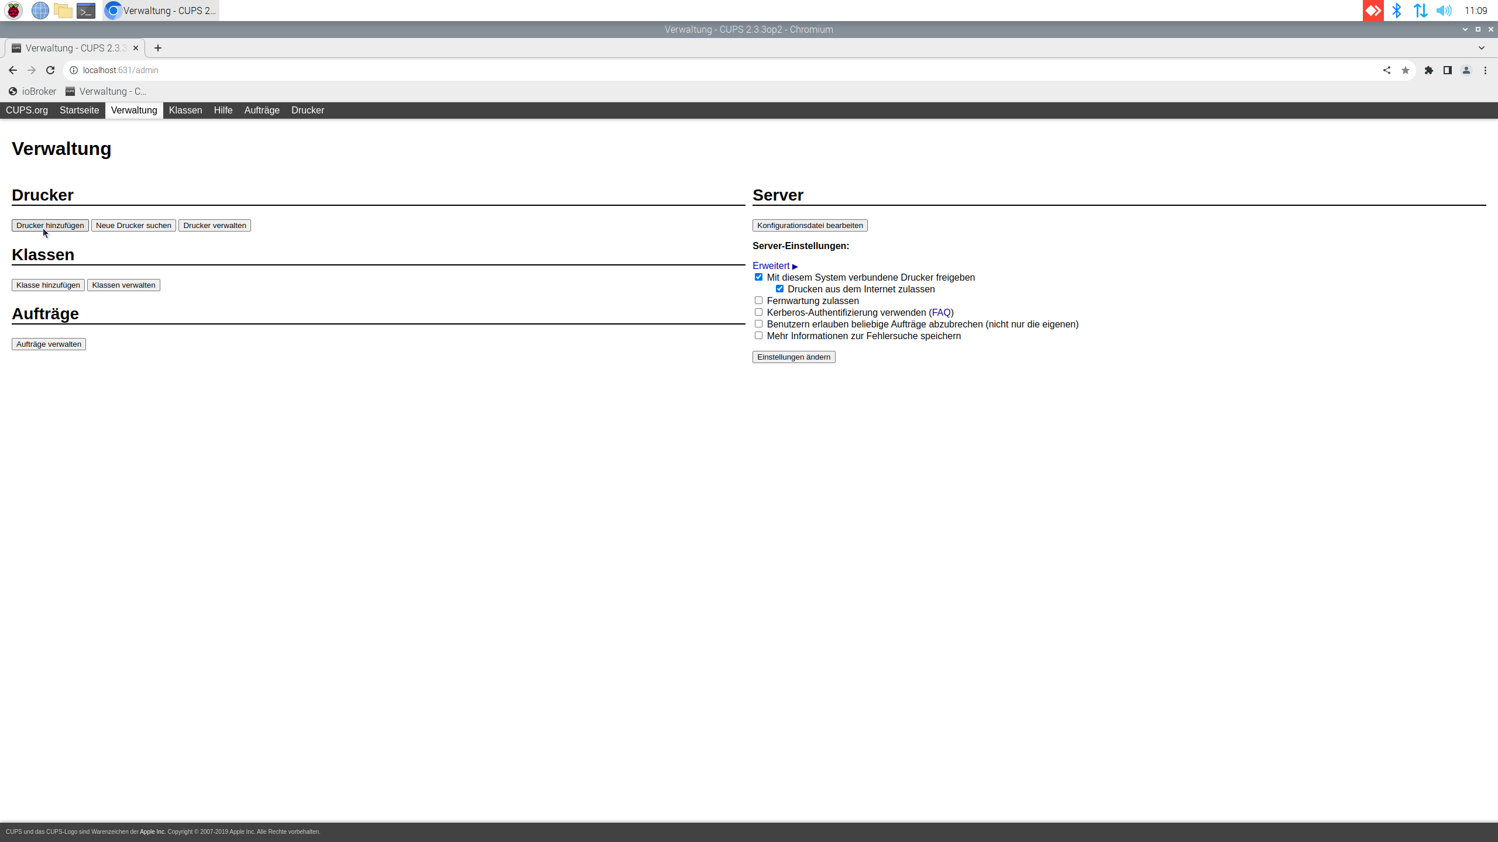Click Drucker hinzufügen button
Image resolution: width=1498 pixels, height=842 pixels.
(50, 226)
